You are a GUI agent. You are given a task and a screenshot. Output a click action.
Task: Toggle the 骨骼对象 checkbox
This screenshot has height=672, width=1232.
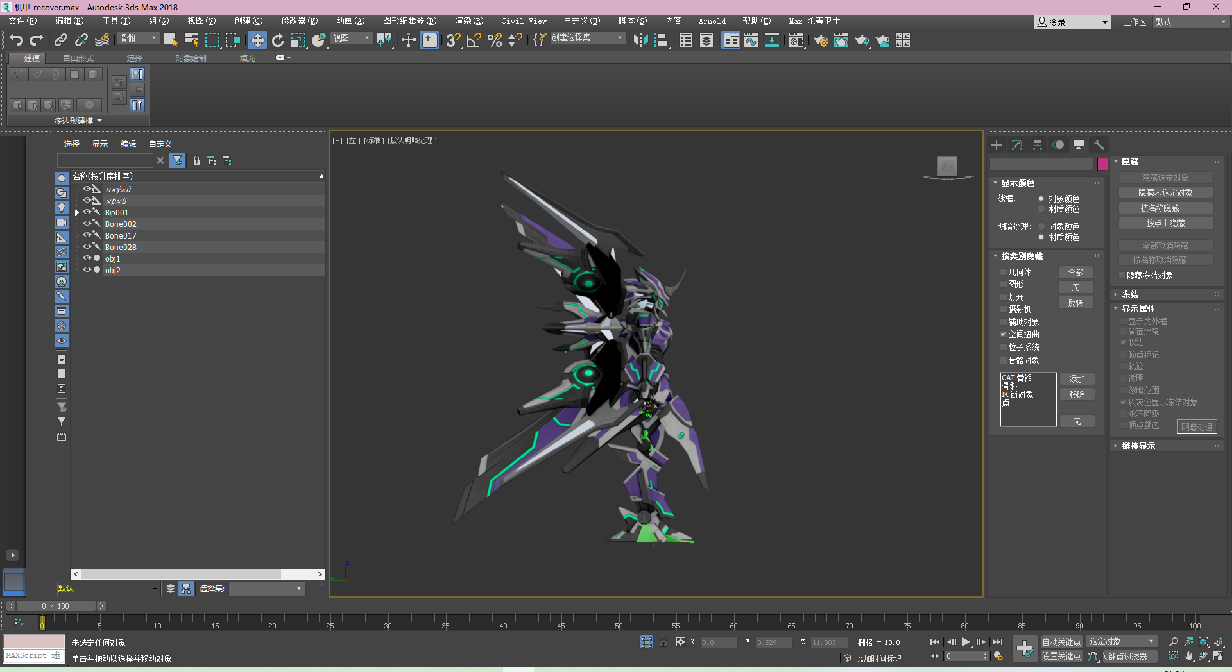pyautogui.click(x=1004, y=360)
